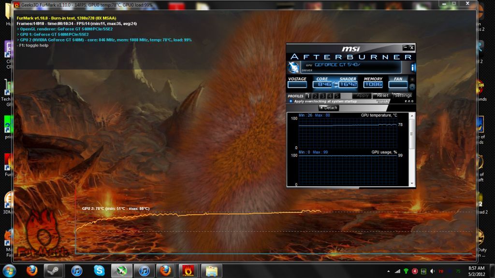Click the red 78 temperature tray icon
Screen dimensions: 495x278
pos(441,271)
